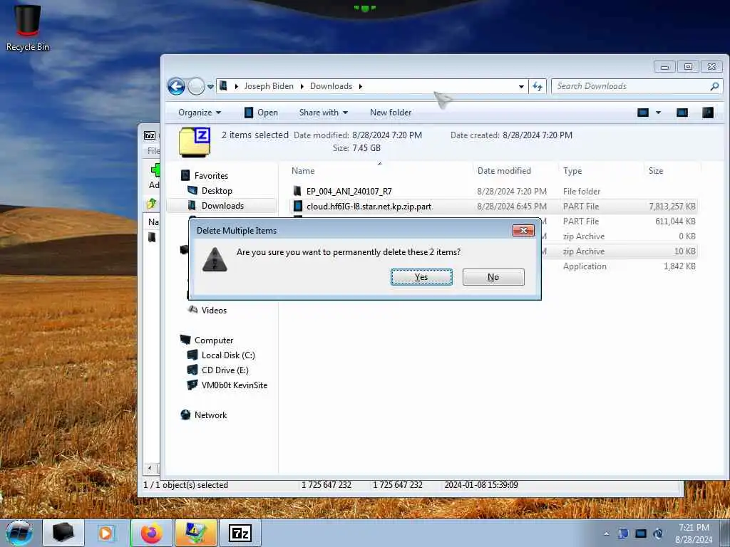This screenshot has height=547, width=730.
Task: Go back with the Explorer Back arrow
Action: click(x=177, y=86)
